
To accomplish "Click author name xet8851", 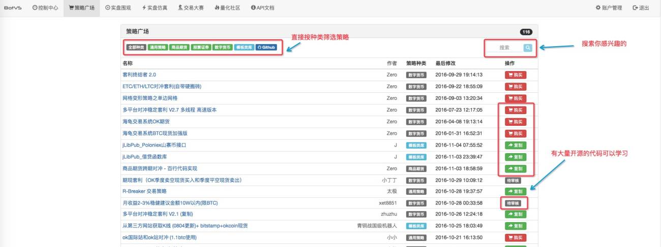I will point(388,203).
